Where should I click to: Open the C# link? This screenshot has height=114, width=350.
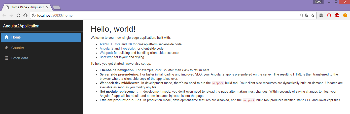point(130,44)
